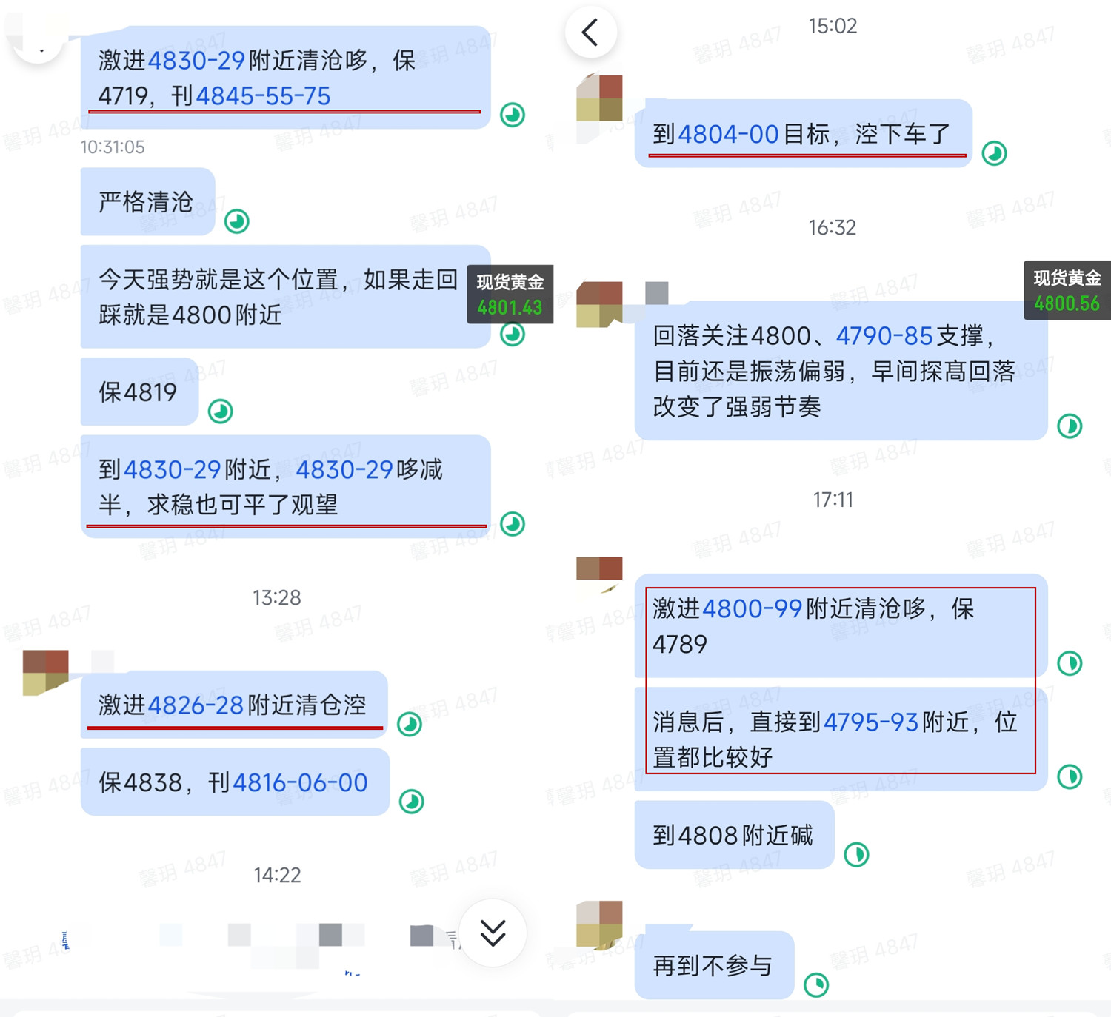This screenshot has width=1111, height=1017.
Task: Tap the back arrow button
Action: point(590,33)
